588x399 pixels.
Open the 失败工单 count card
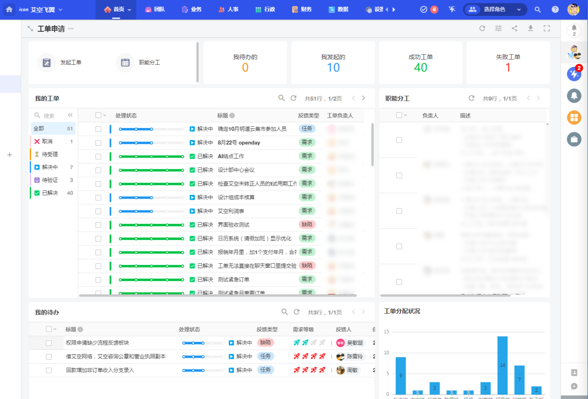coord(508,63)
